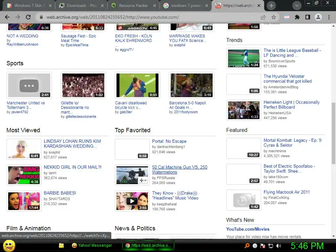
Task: Open the folder icon on the taskbar
Action: tap(61, 245)
